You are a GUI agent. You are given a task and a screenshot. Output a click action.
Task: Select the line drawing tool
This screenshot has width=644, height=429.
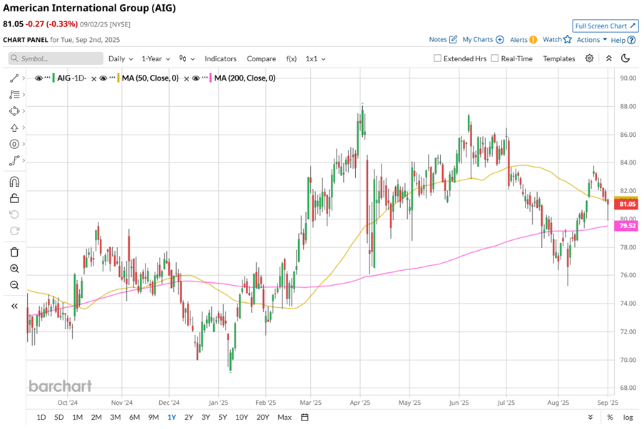(14, 78)
